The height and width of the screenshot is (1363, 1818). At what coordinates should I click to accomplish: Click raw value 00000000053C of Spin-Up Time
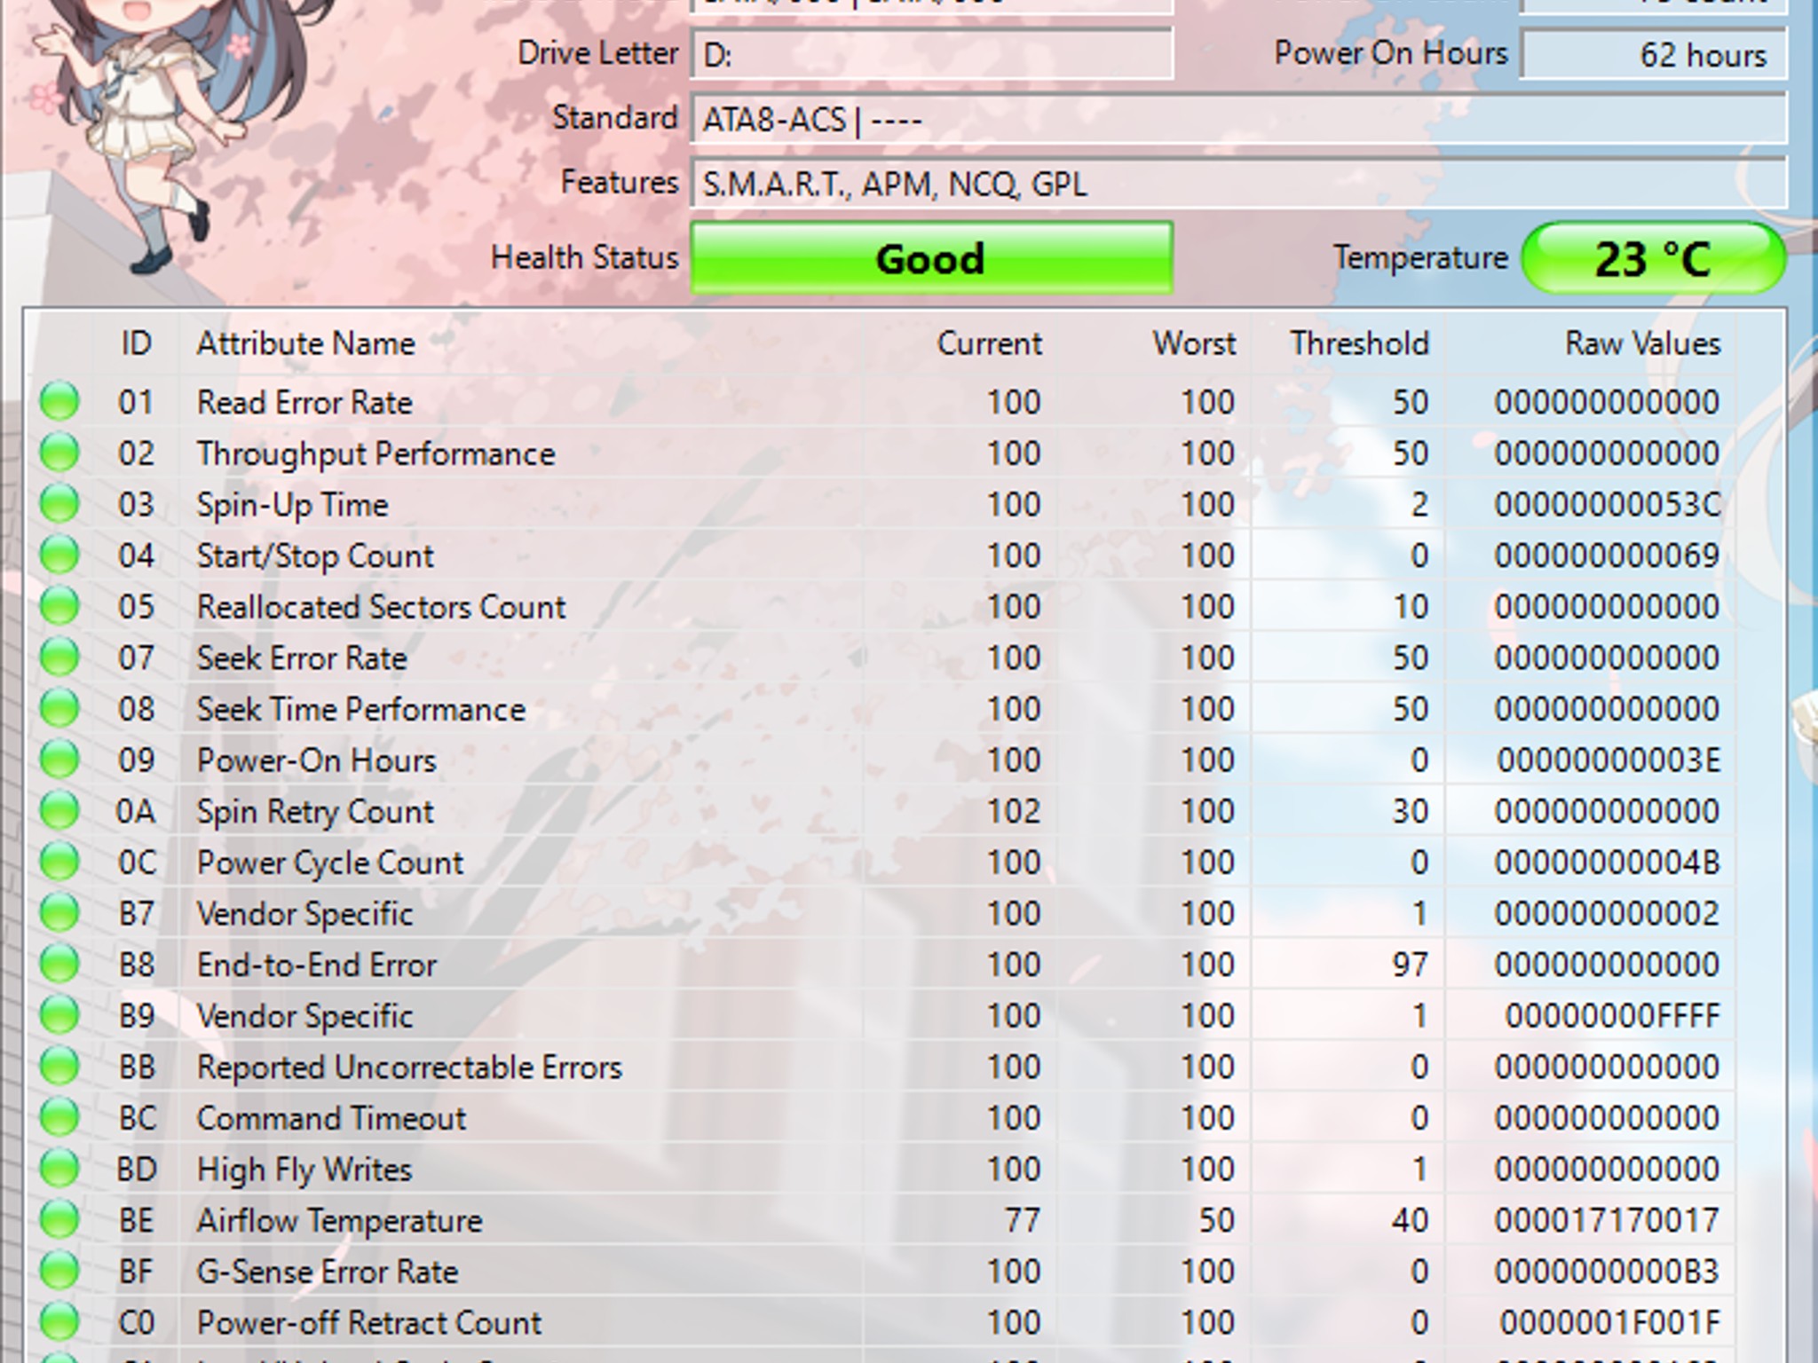point(1608,505)
